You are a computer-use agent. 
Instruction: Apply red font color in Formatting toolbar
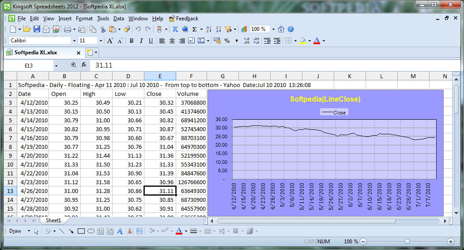[317, 41]
